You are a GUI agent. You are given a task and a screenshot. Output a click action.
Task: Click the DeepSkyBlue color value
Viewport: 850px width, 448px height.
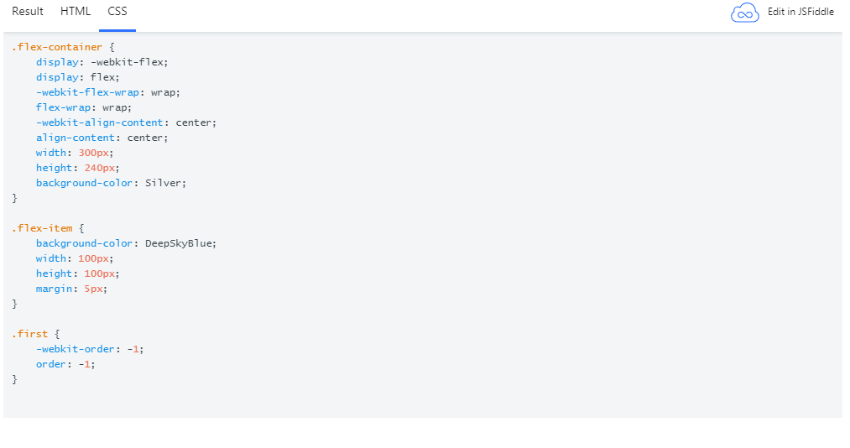point(179,243)
